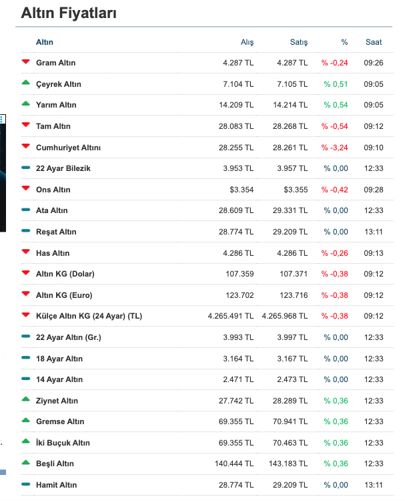The image size is (405, 501).
Task: Click the blue dash icon beside Reşat Altın
Action: pyautogui.click(x=25, y=232)
